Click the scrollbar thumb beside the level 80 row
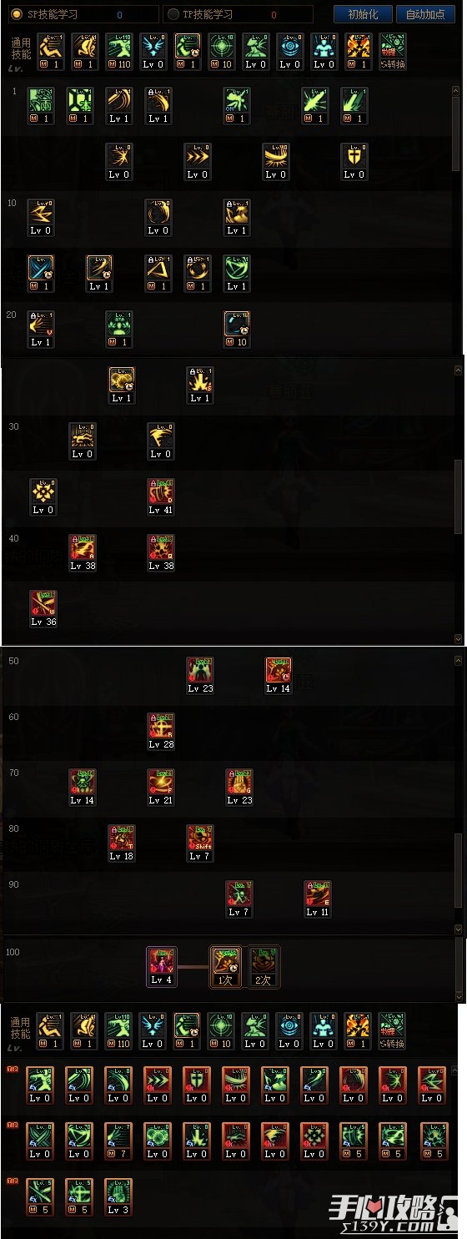This screenshot has width=467, height=1239. tap(458, 869)
